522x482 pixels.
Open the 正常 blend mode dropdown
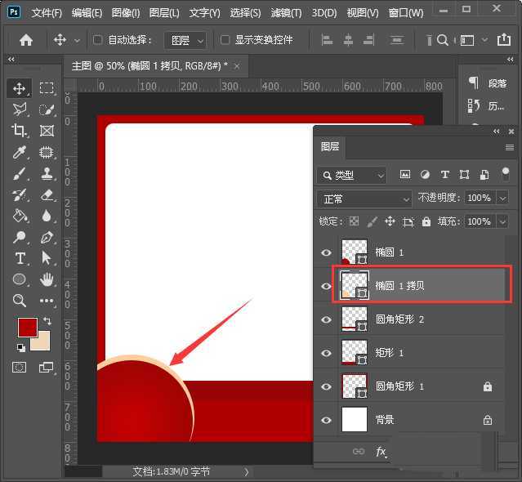pyautogui.click(x=365, y=199)
